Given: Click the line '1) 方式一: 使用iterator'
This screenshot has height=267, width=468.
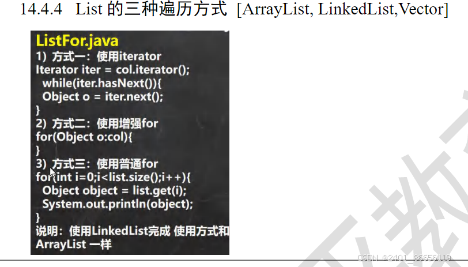Looking at the screenshot, I should [99, 57].
